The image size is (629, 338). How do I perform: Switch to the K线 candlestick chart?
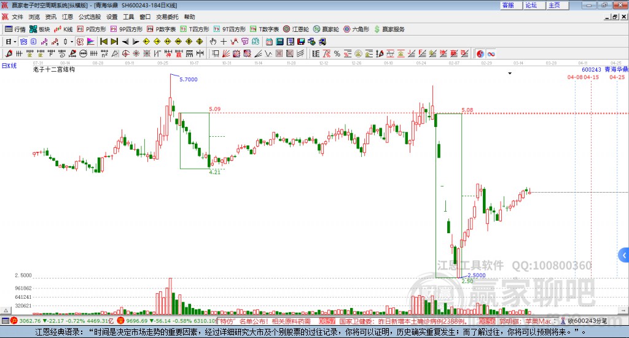[63, 29]
